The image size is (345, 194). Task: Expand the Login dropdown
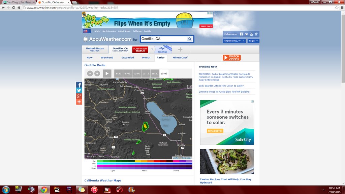253,41
